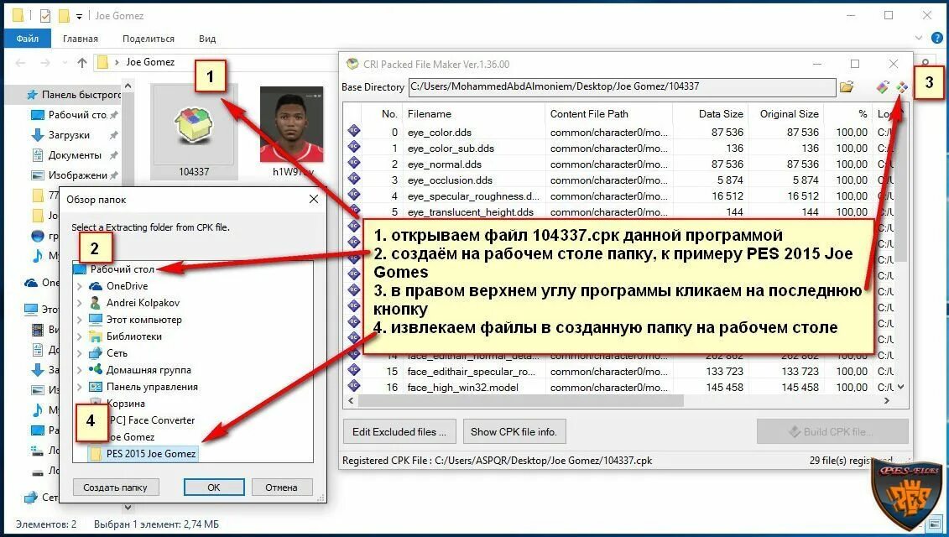Image resolution: width=949 pixels, height=537 pixels.
Task: Click the Библиотеки icon in folder dialog
Action: 96,336
